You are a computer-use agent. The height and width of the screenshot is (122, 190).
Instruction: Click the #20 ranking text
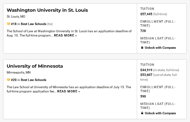pyautogui.click(x=14, y=80)
